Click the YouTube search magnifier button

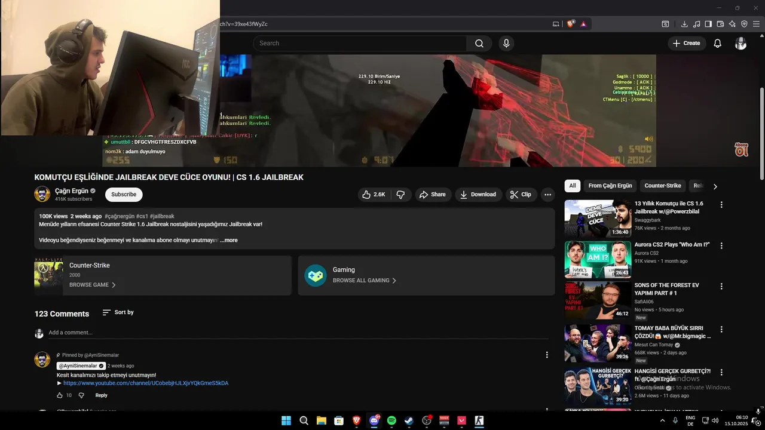point(479,43)
